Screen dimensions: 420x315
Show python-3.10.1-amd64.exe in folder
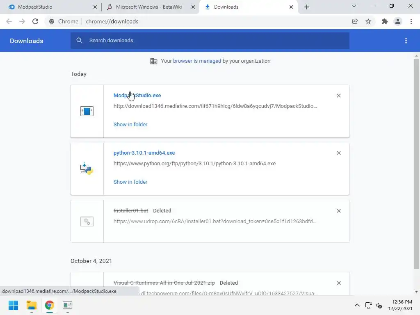point(130,182)
